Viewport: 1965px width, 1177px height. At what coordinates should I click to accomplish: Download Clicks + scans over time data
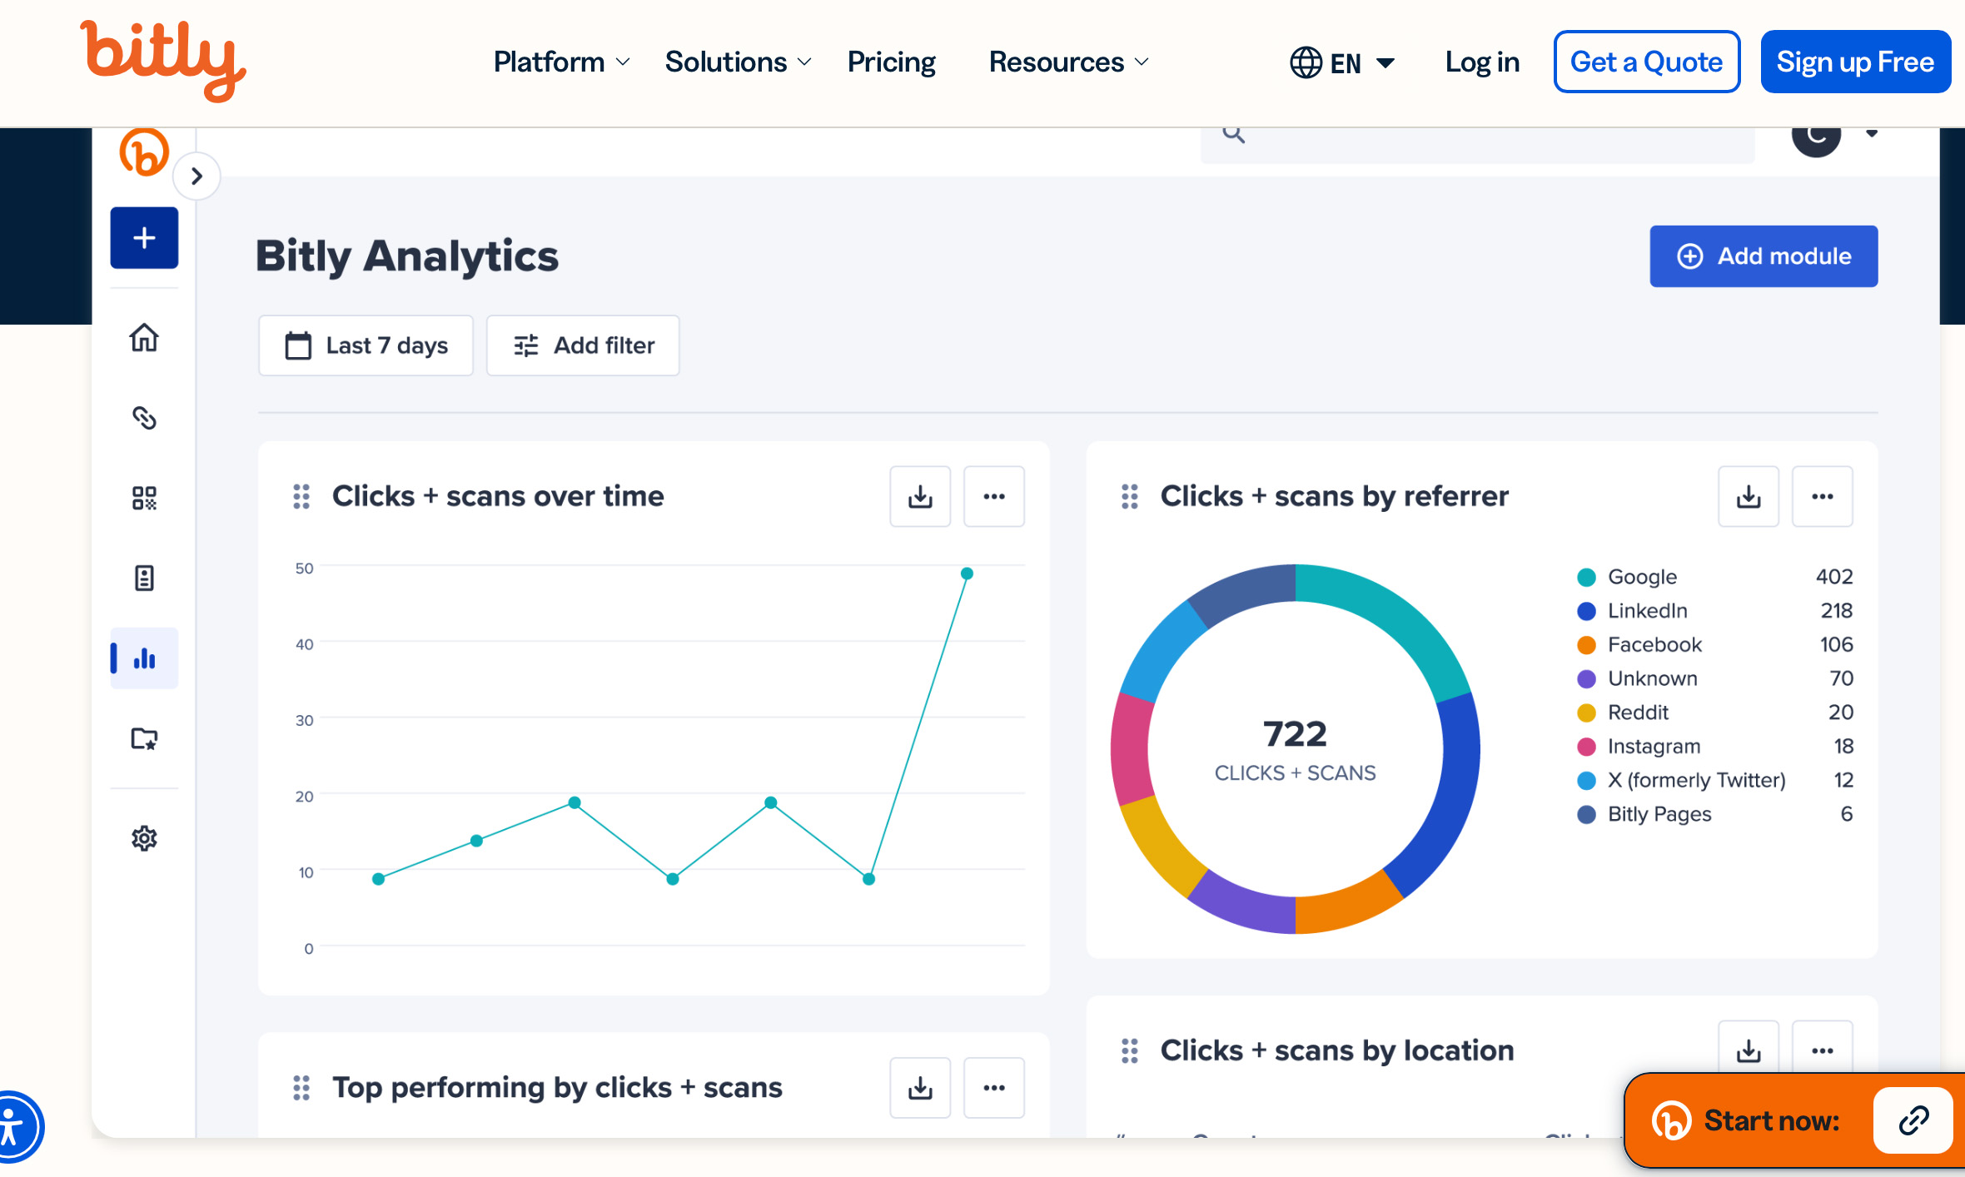point(920,496)
